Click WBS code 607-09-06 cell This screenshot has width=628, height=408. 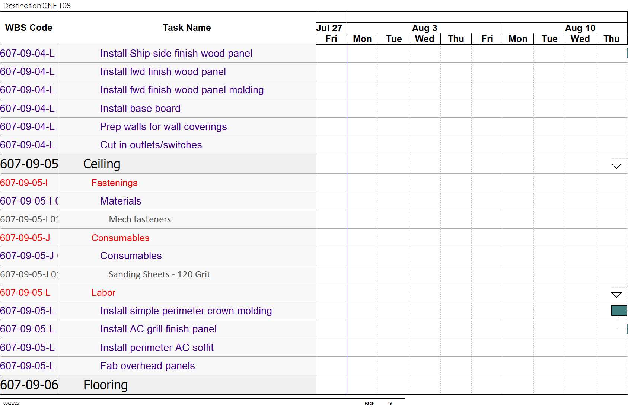click(29, 385)
